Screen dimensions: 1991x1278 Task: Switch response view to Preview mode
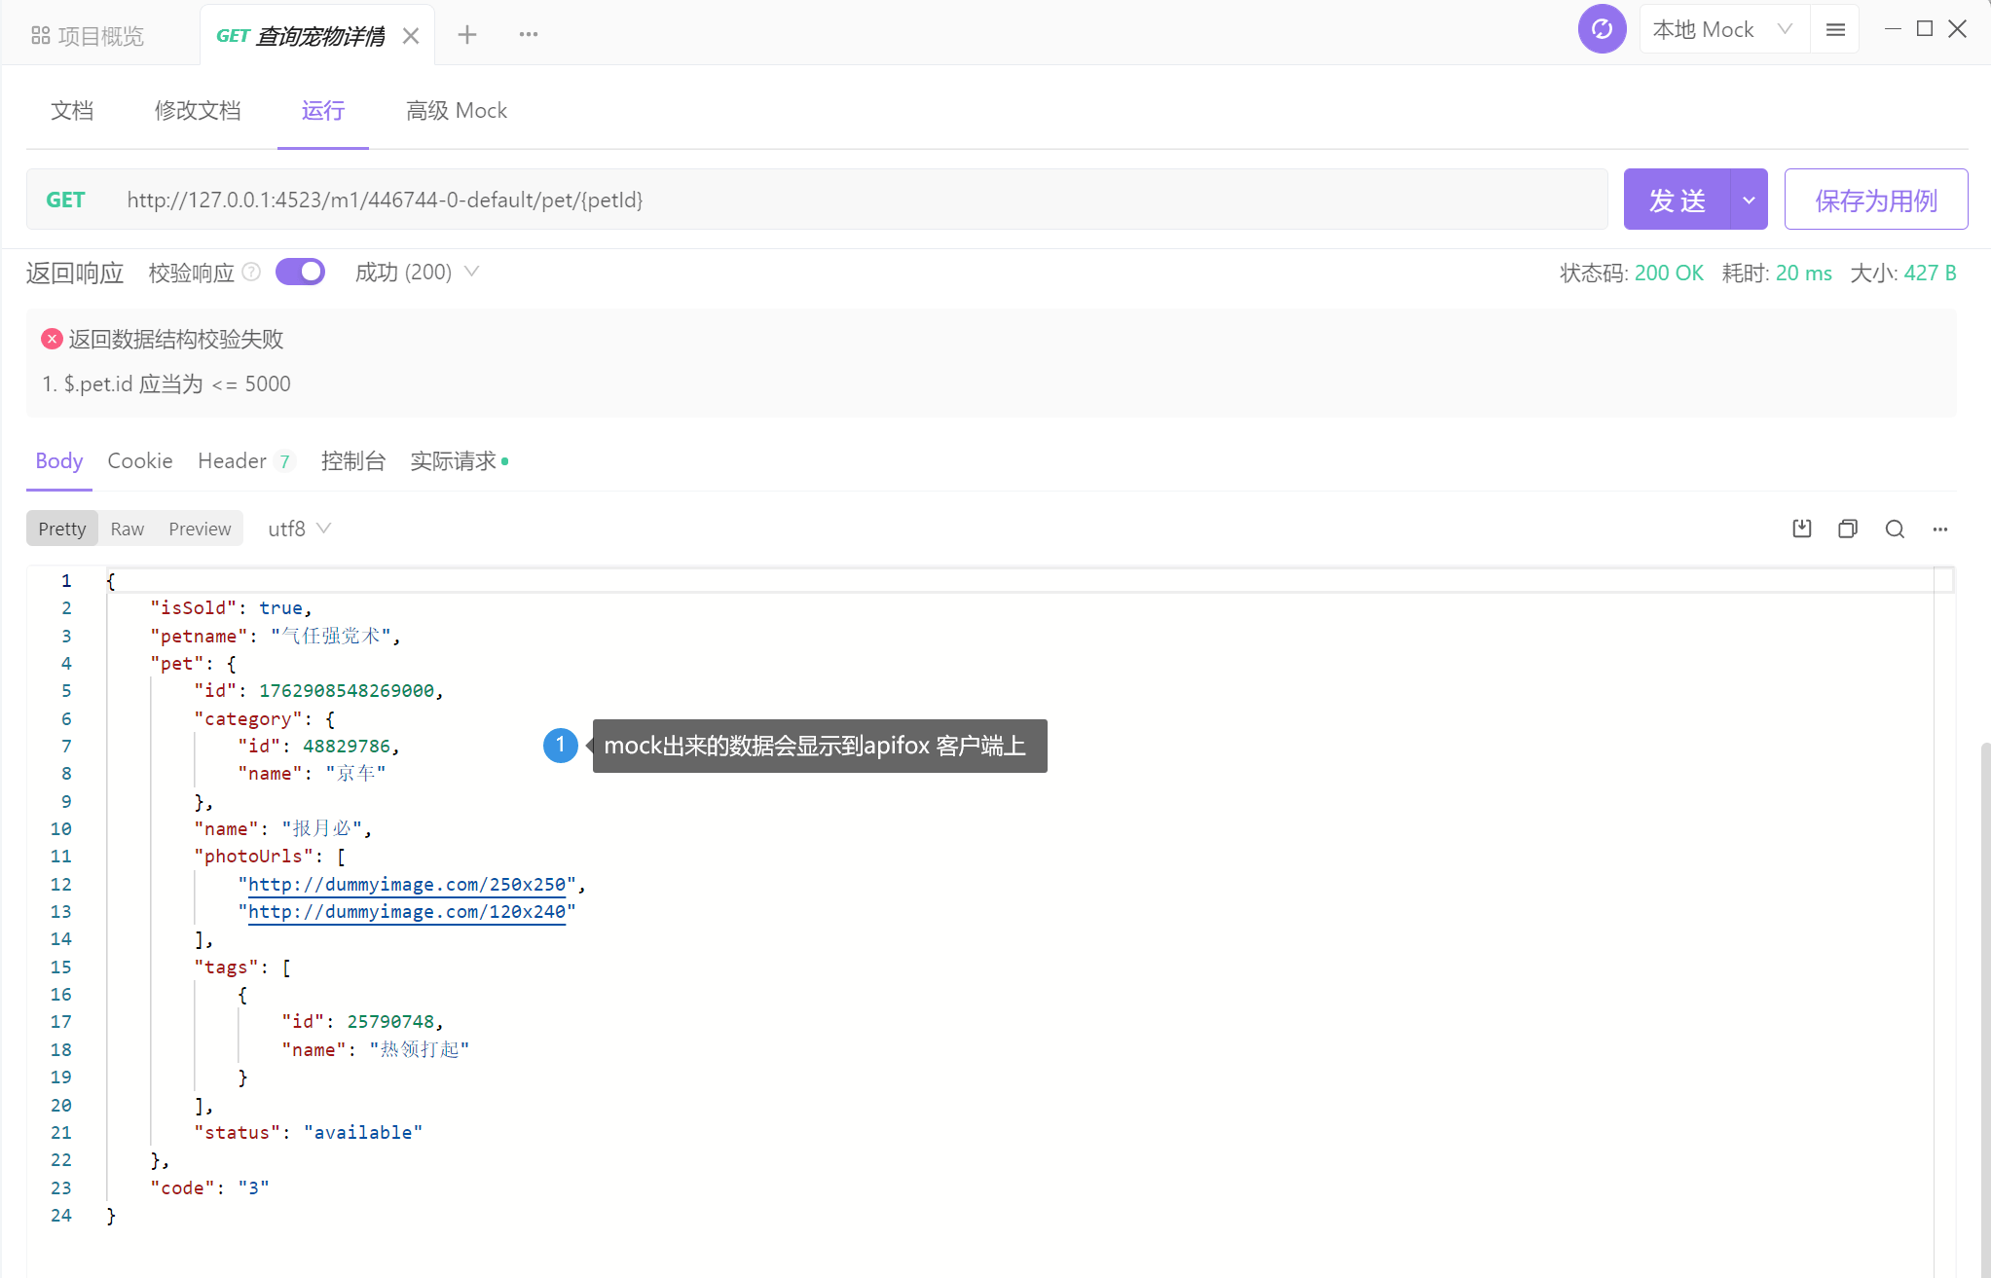tap(200, 528)
